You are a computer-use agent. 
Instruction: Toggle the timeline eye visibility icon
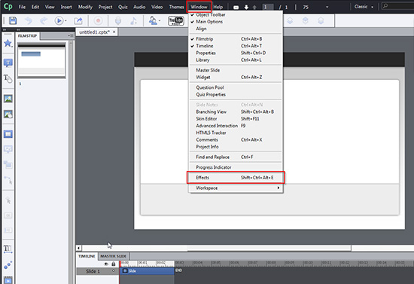click(106, 264)
